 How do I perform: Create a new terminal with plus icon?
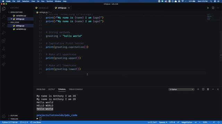[x=198, y=89]
